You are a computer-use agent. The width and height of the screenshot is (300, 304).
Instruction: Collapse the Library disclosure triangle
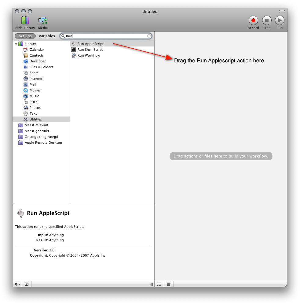[x=16, y=44]
